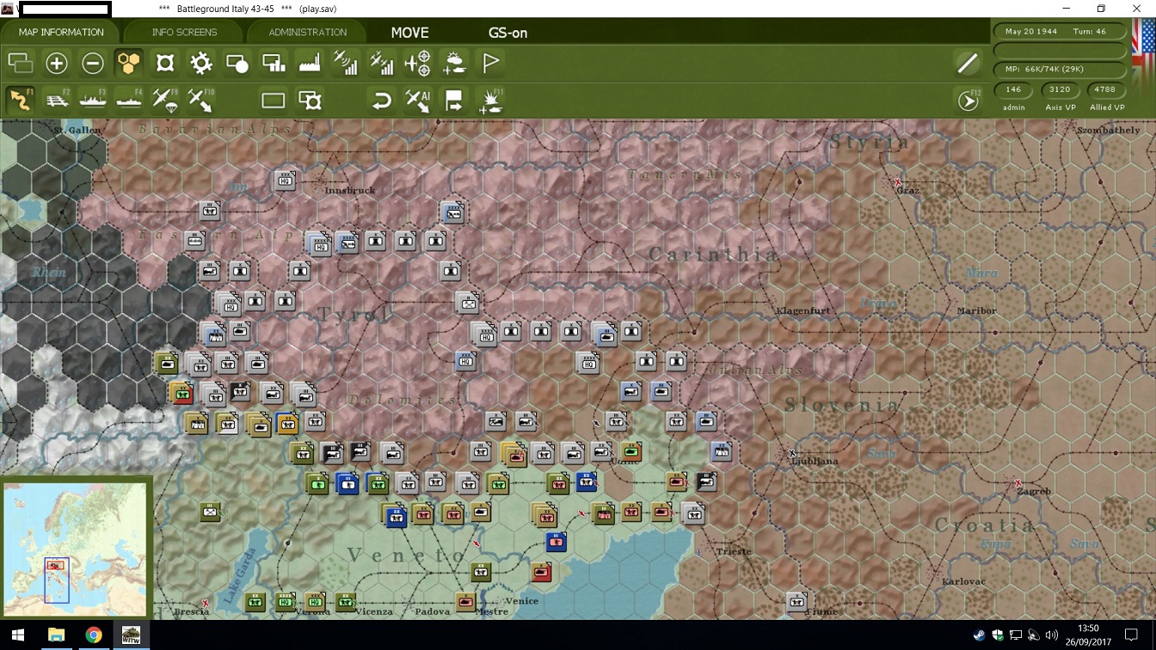Click the Allied VP value 4788

[x=1106, y=89]
